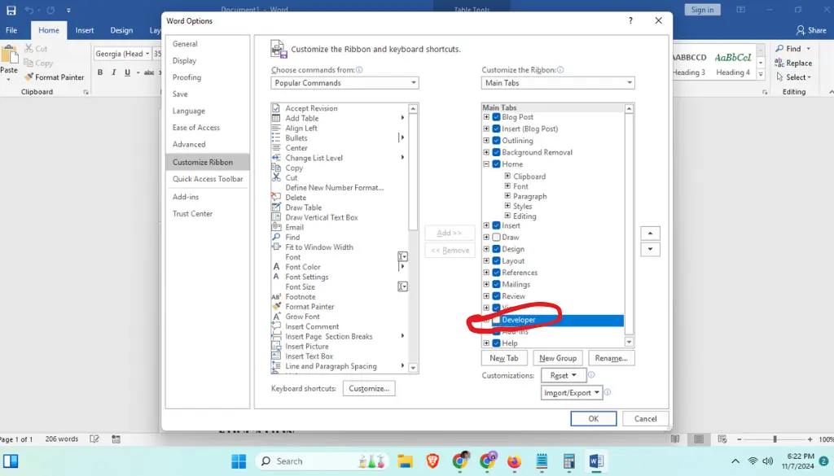Screen dimensions: 834x476
Task: Click the Windows taskbar Search box
Action: pyautogui.click(x=322, y=461)
